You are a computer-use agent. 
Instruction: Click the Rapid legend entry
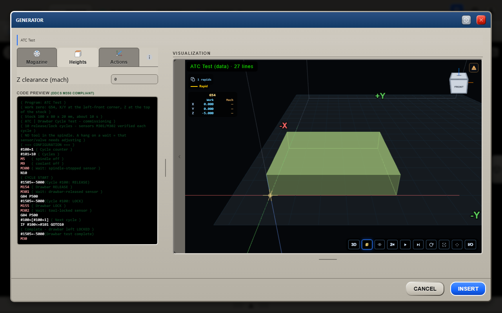coord(199,86)
